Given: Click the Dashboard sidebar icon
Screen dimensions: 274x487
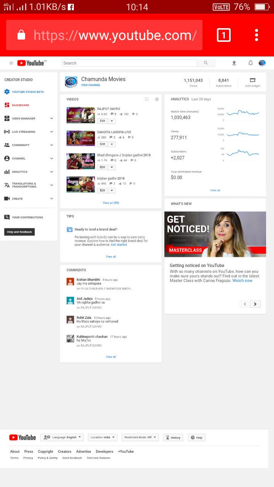Looking at the screenshot, I should pyautogui.click(x=7, y=105).
